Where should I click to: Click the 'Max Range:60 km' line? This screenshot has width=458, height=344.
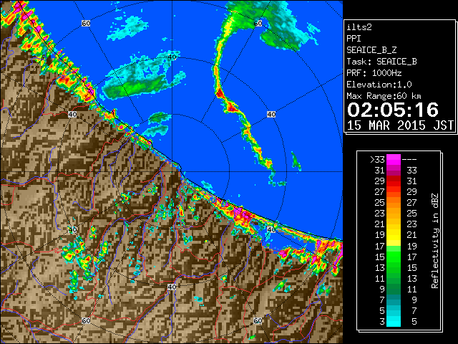[384, 96]
